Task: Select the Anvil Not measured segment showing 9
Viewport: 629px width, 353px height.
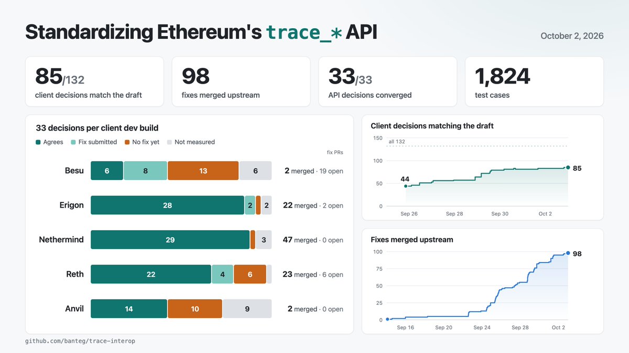Action: [x=247, y=309]
